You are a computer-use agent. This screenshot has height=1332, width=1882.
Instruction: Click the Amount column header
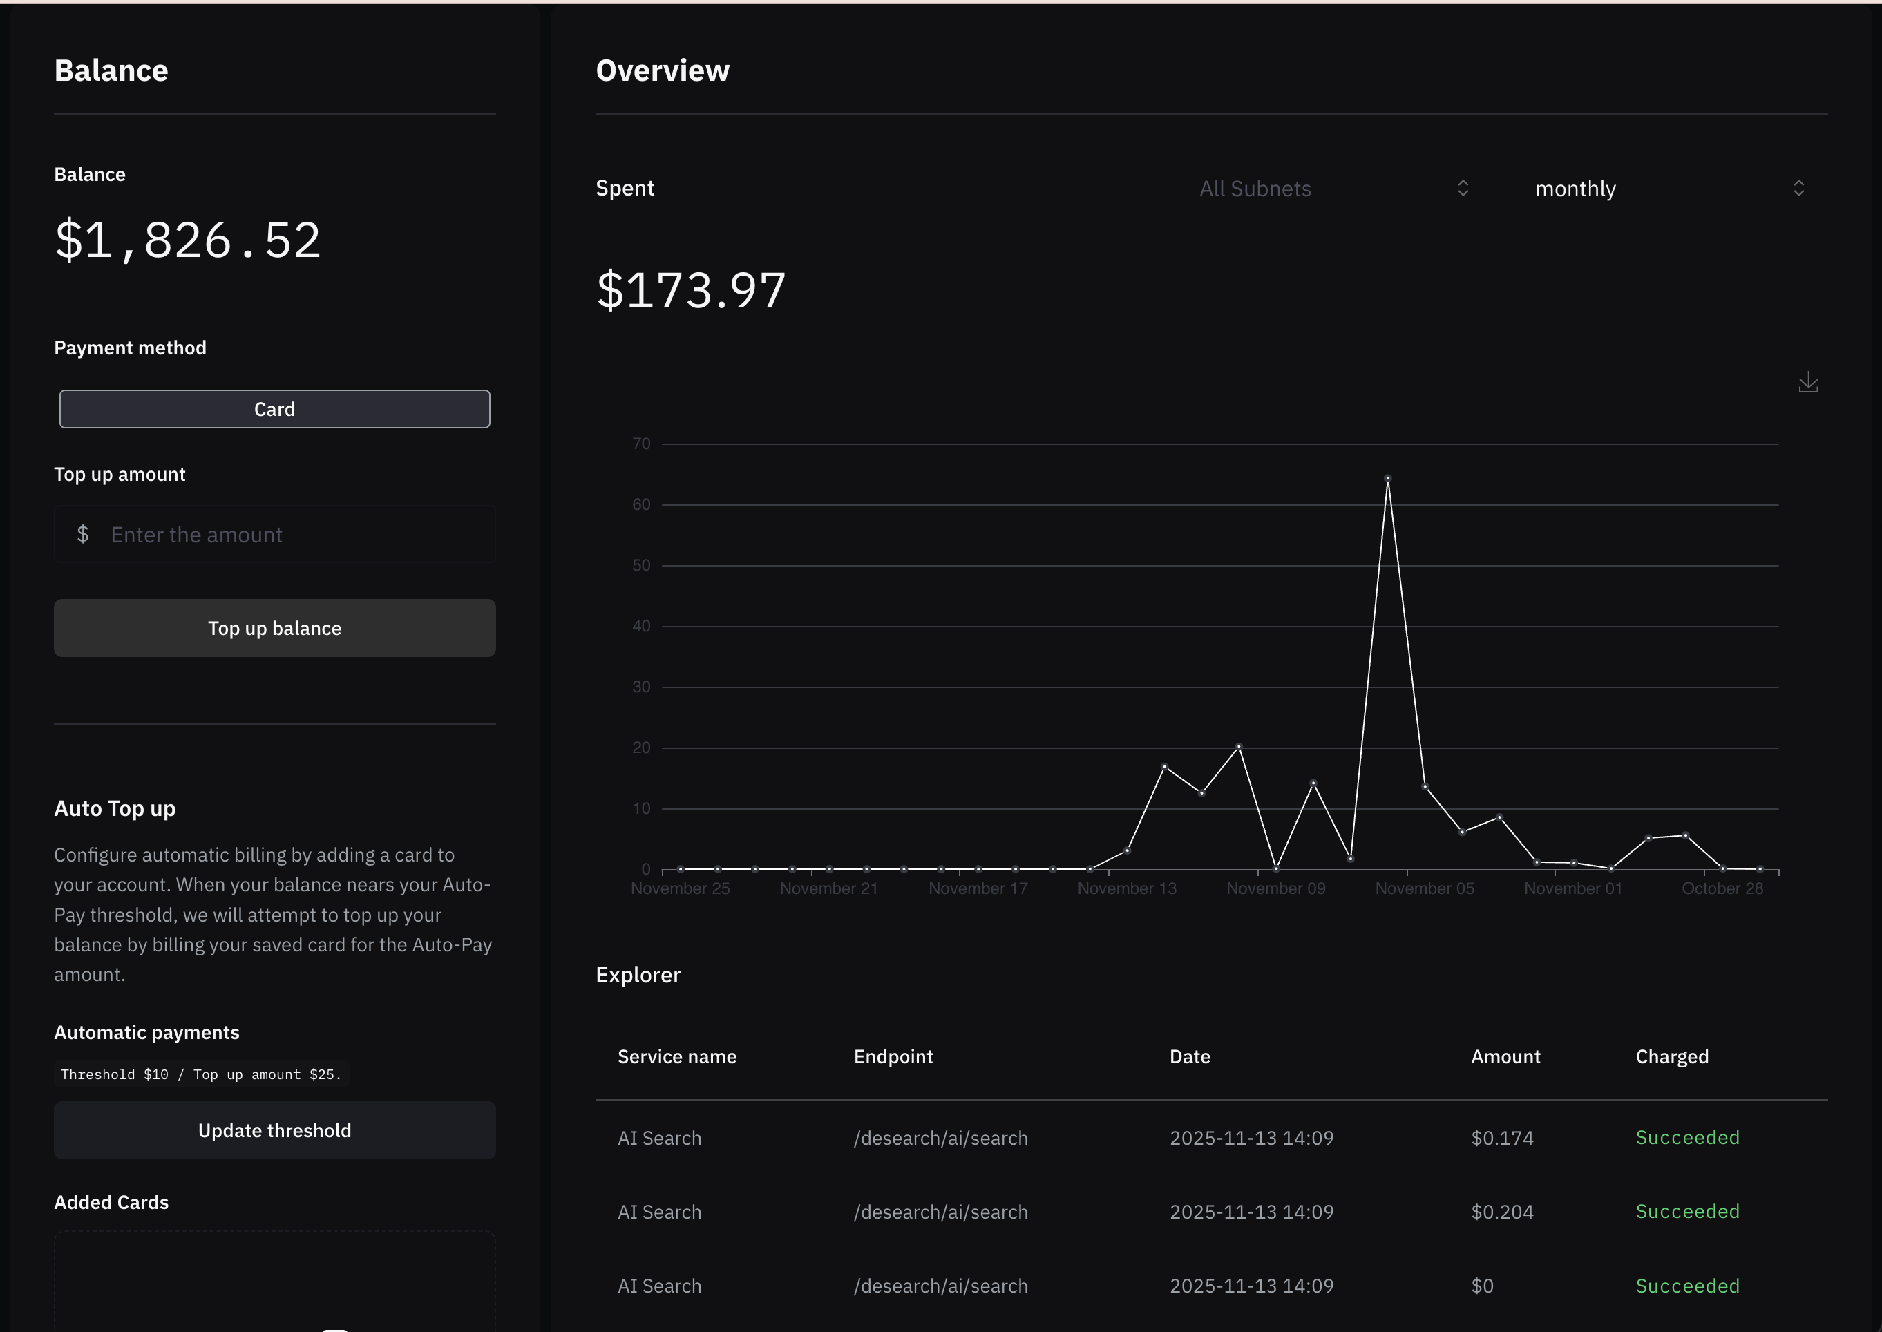pos(1505,1056)
